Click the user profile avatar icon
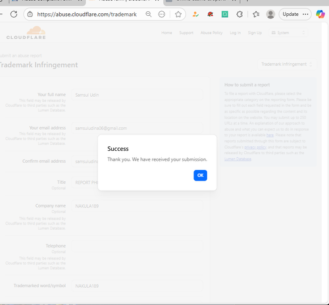 [270, 14]
